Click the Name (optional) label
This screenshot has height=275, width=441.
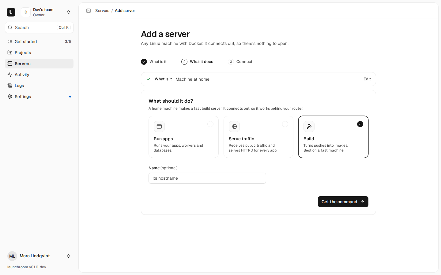point(163,168)
